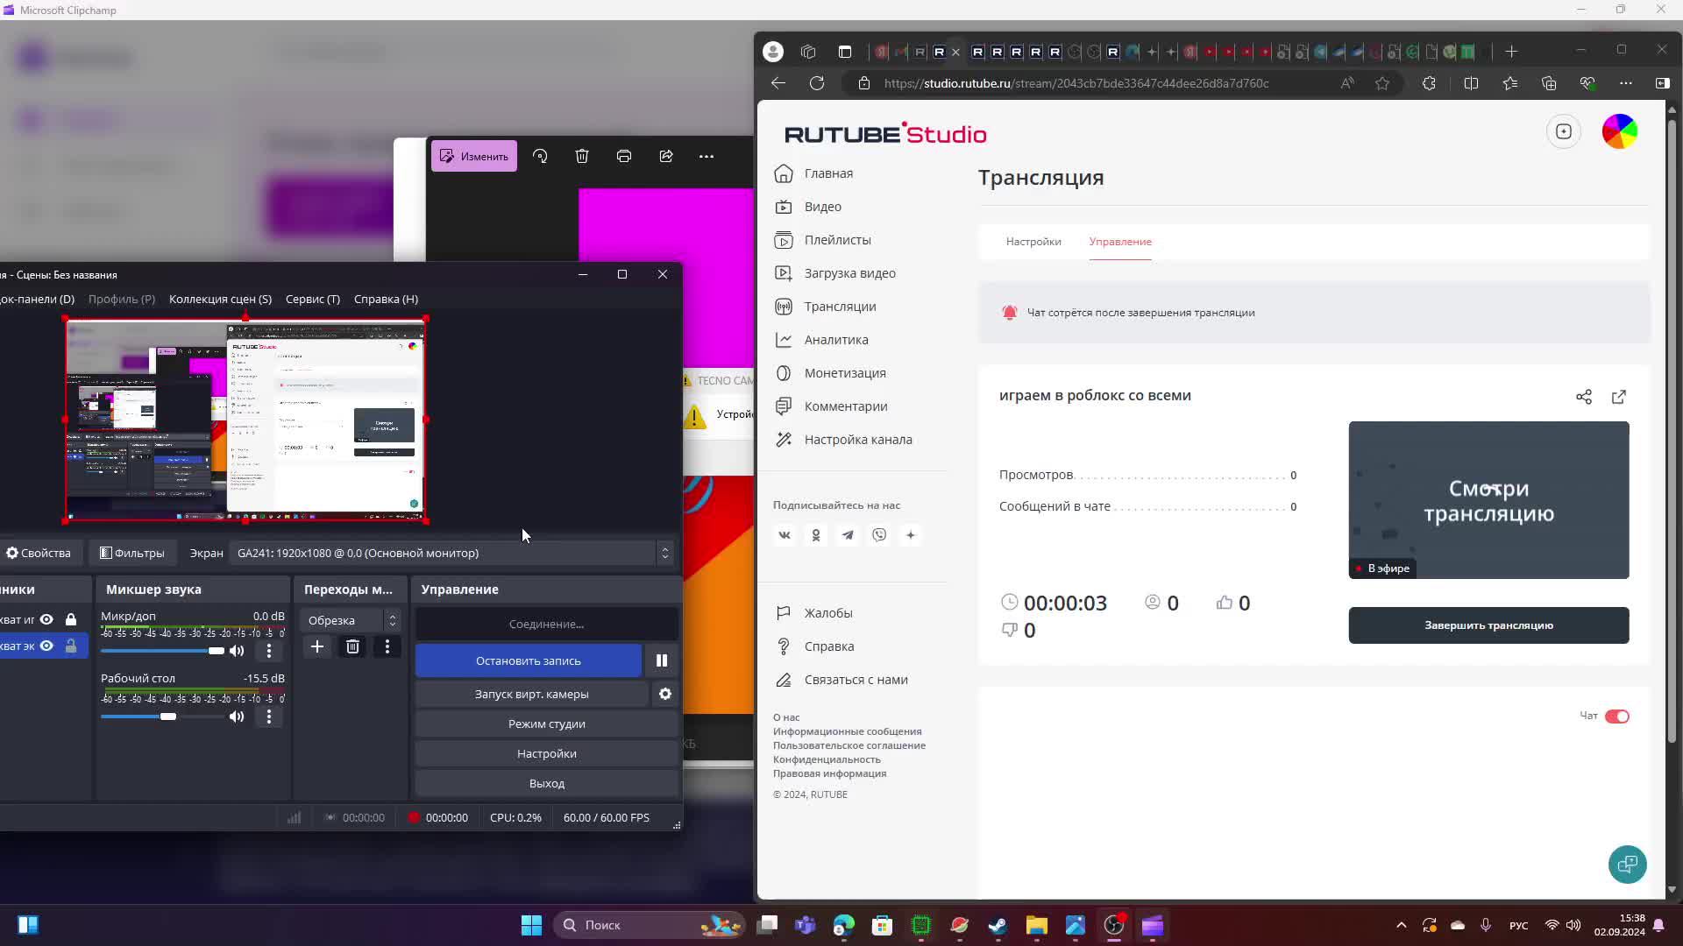Mute the Микр/доп audio channel

click(x=237, y=651)
